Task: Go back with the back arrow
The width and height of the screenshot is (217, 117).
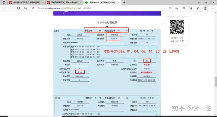Action: pos(5,8)
